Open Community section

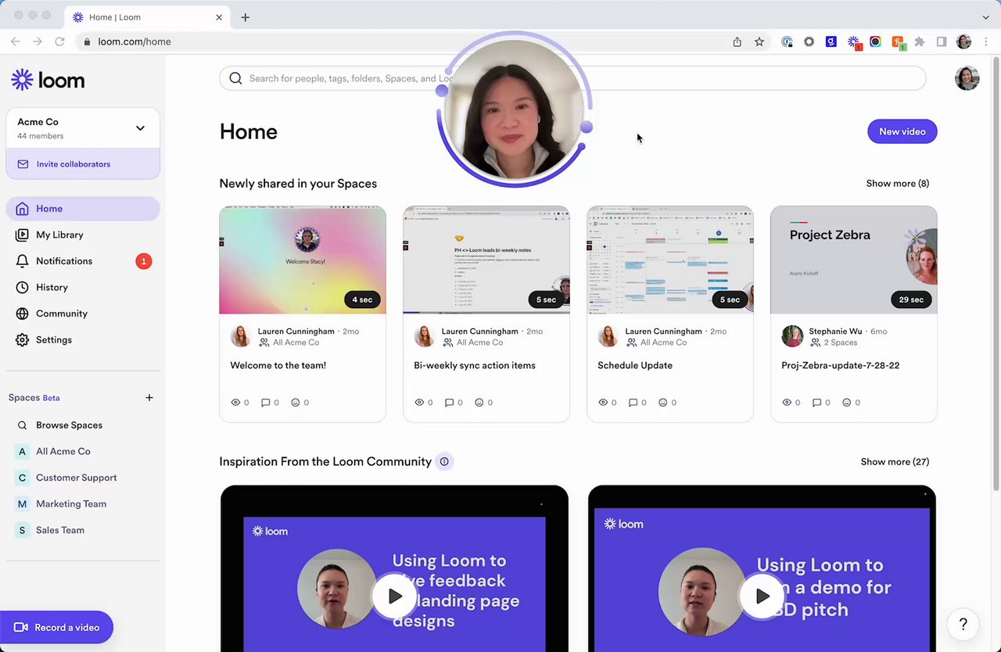(x=62, y=313)
